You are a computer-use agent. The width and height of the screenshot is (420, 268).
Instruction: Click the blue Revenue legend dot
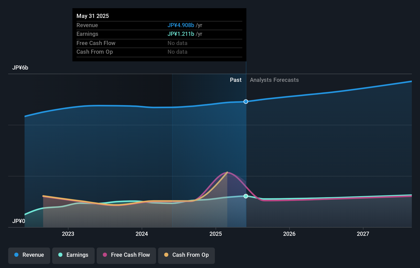[16, 255]
